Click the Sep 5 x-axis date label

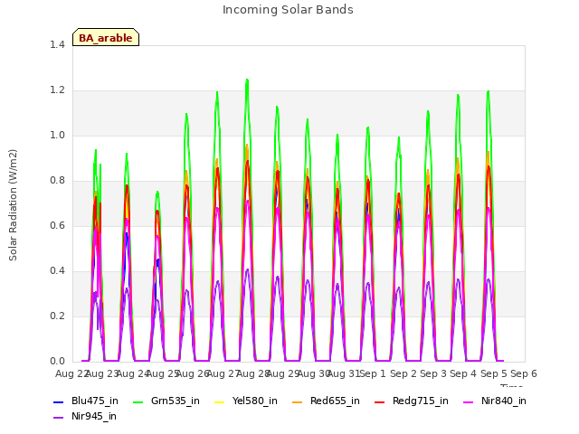[494, 373]
